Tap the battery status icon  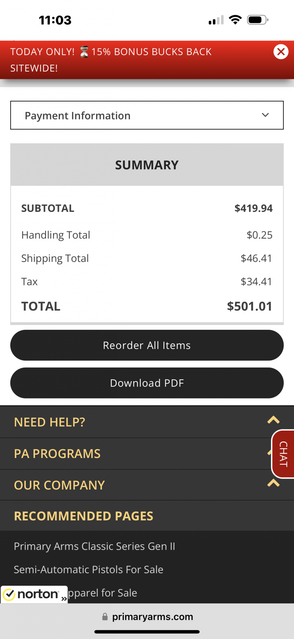pyautogui.click(x=258, y=20)
